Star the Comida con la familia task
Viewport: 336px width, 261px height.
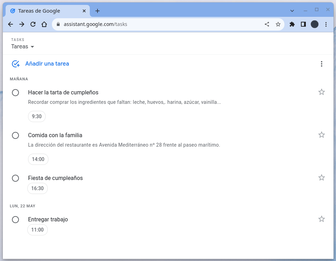point(321,135)
